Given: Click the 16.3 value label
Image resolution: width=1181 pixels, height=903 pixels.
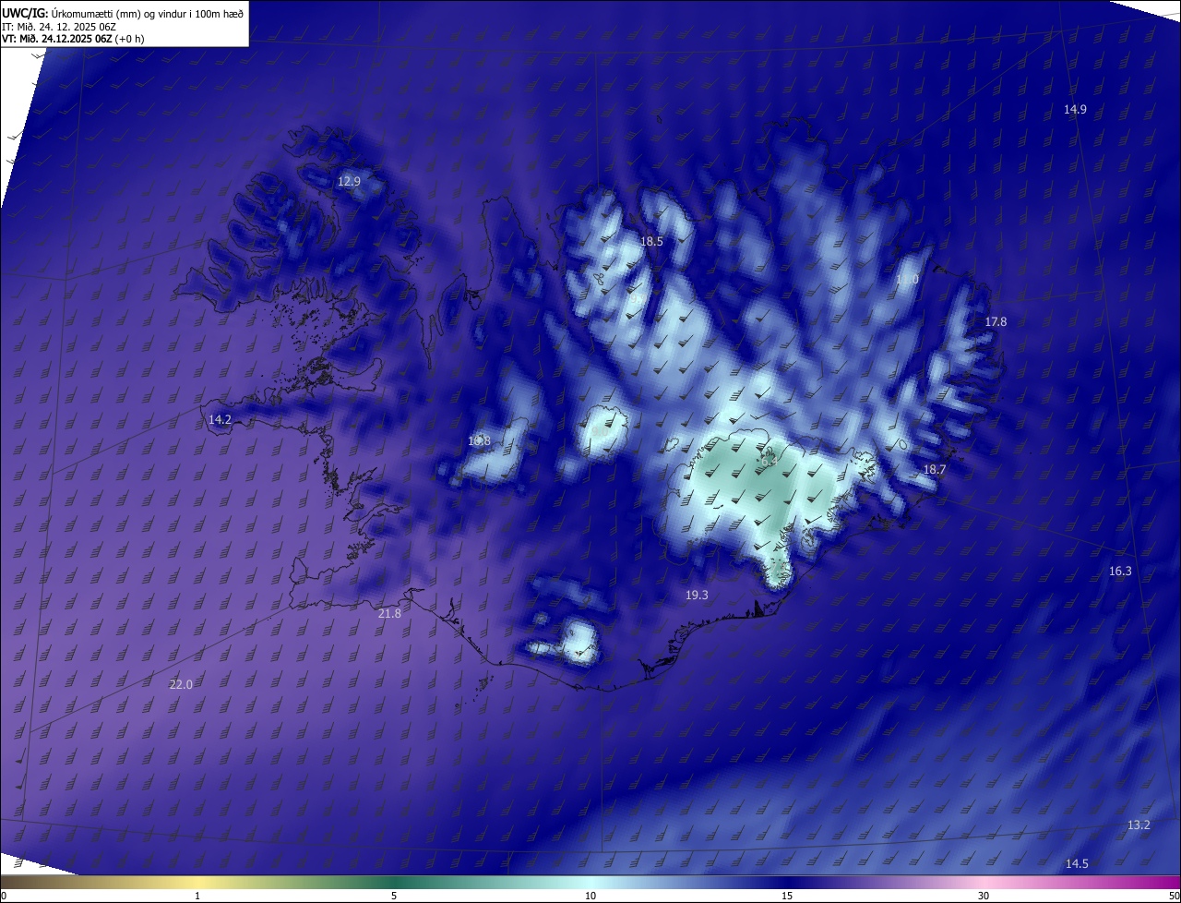Looking at the screenshot, I should point(1120,571).
